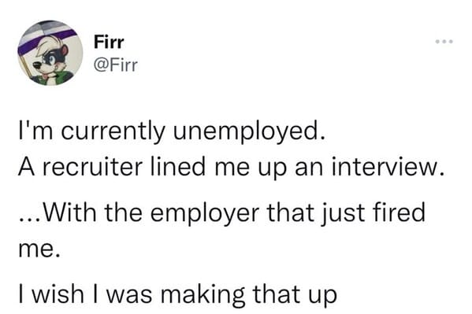
Task: Click the '...With' text starting the third sentence
Action: 58,213
